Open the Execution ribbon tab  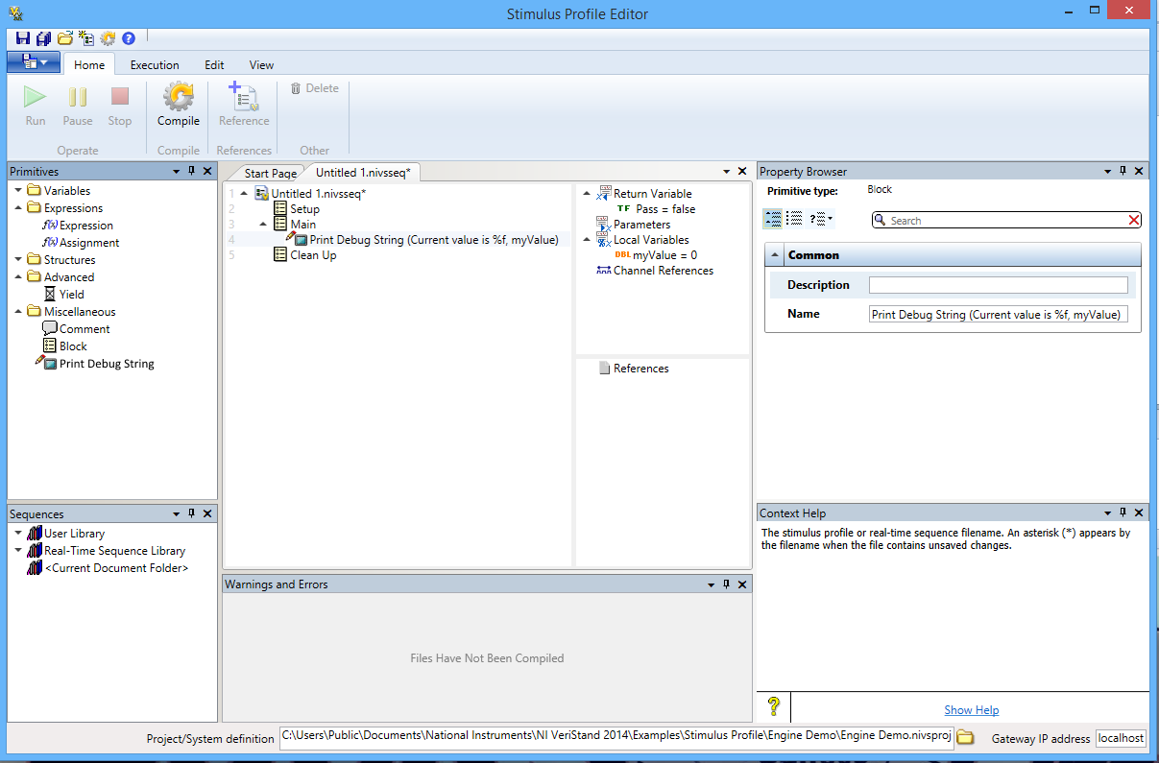[155, 65]
